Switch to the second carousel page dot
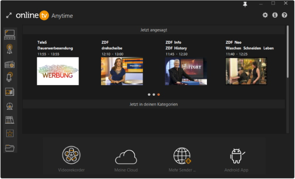This screenshot has width=295, height=179. point(154,95)
